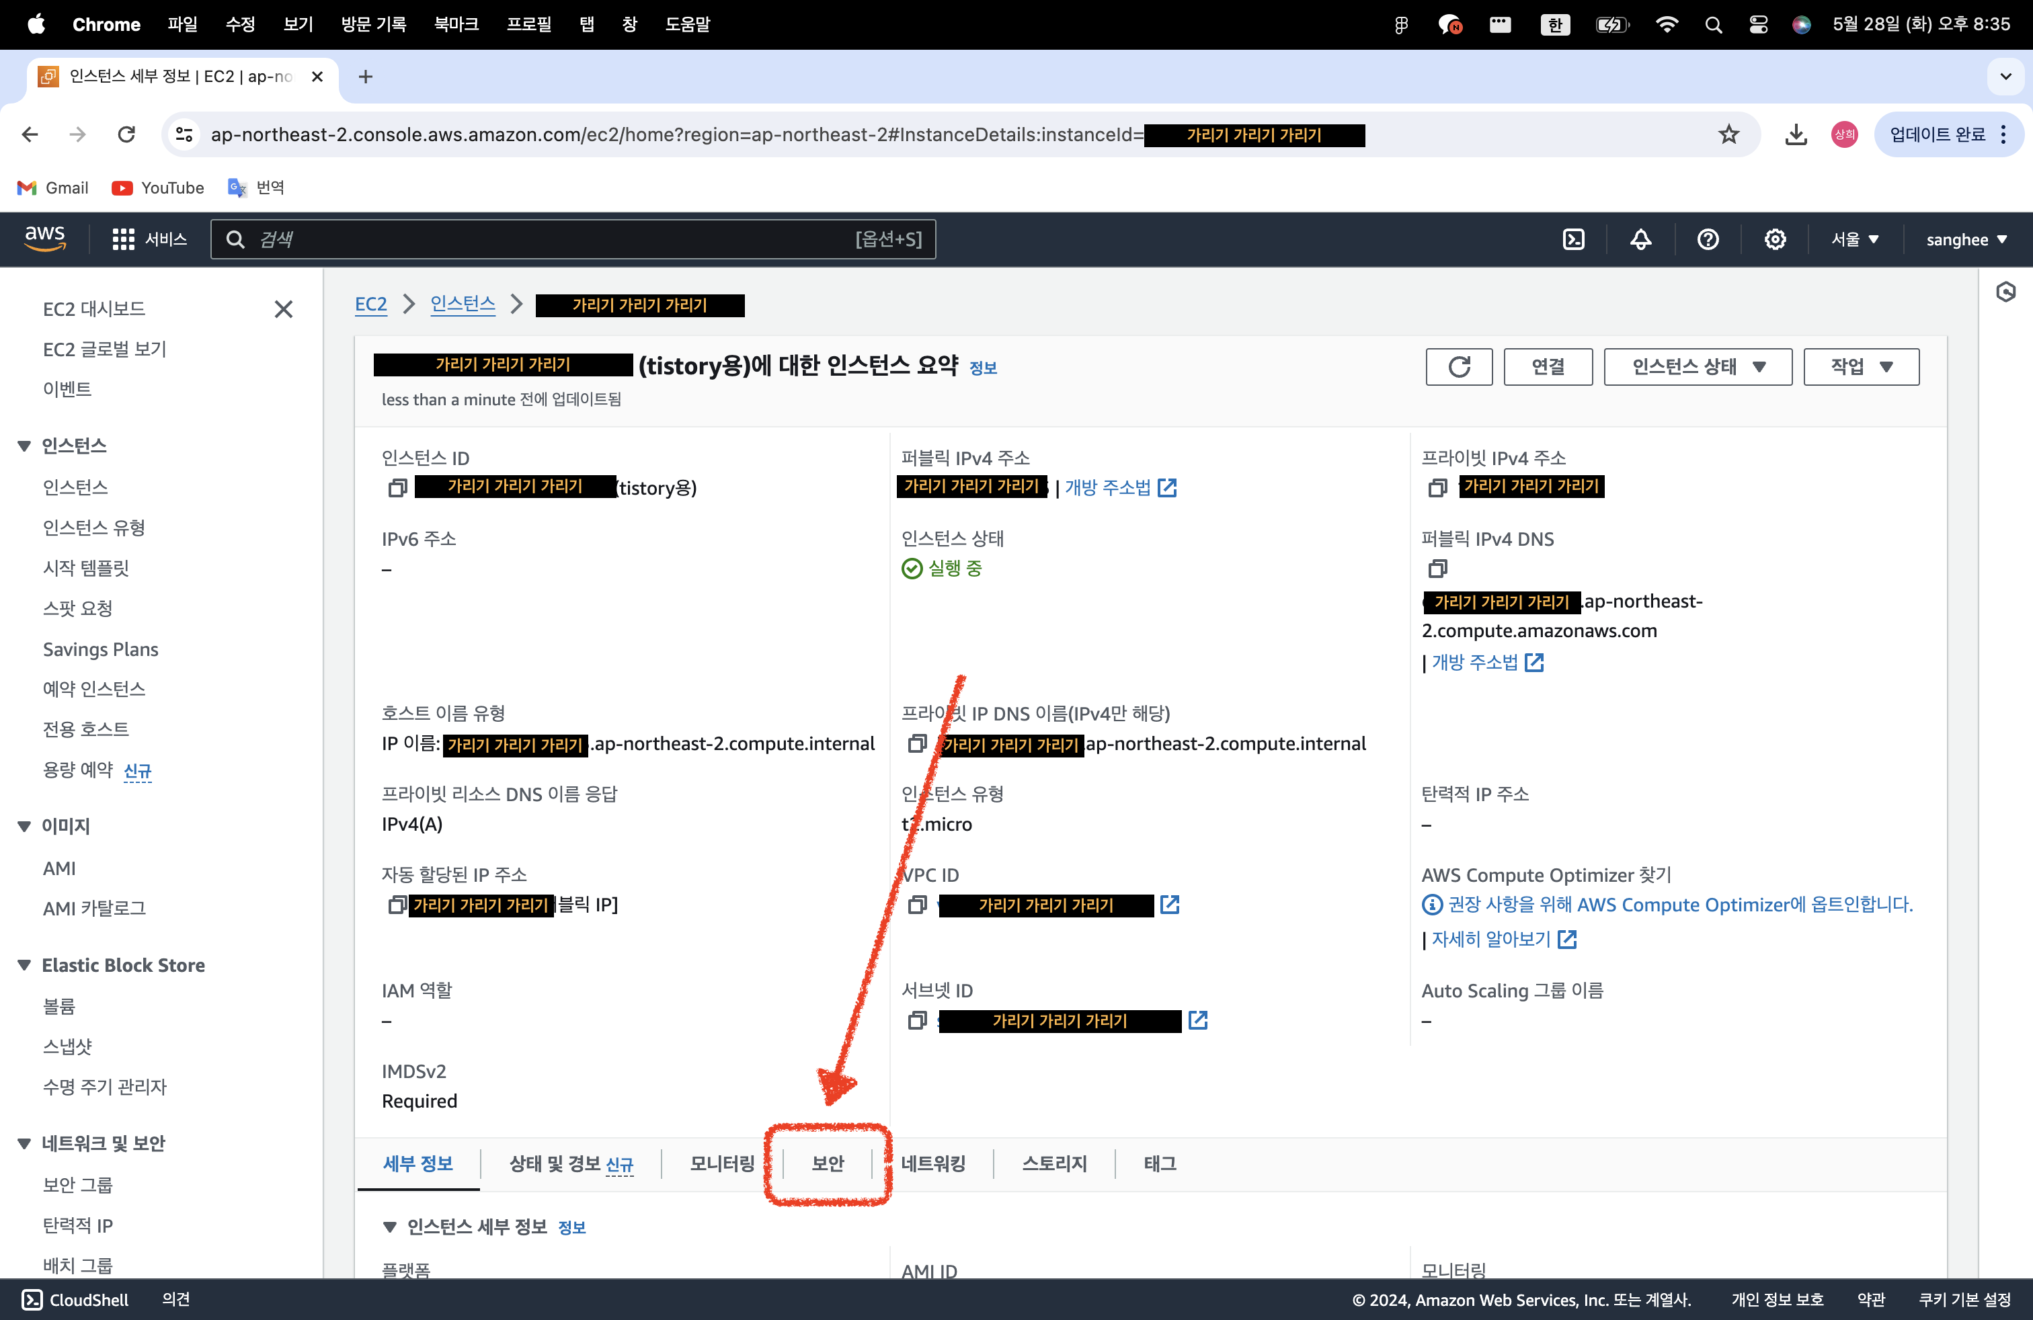Switch to the 네트워킹 tab
The height and width of the screenshot is (1320, 2033).
pyautogui.click(x=932, y=1163)
